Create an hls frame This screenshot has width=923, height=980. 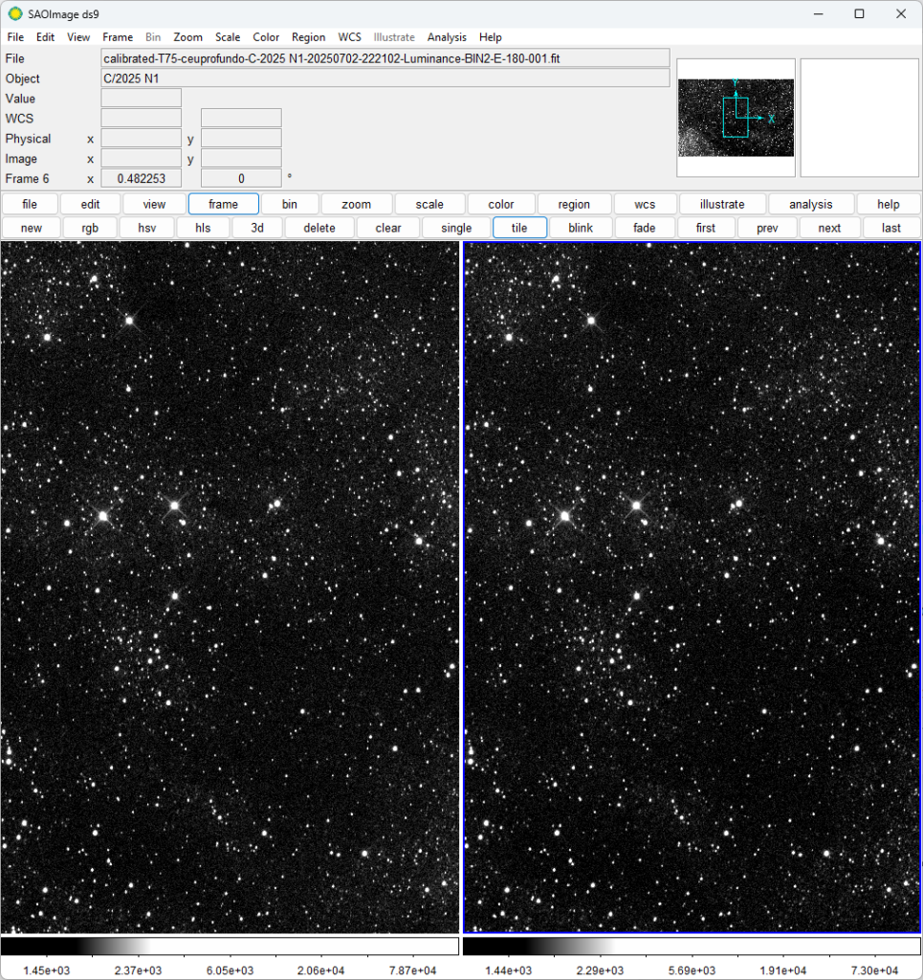203,228
